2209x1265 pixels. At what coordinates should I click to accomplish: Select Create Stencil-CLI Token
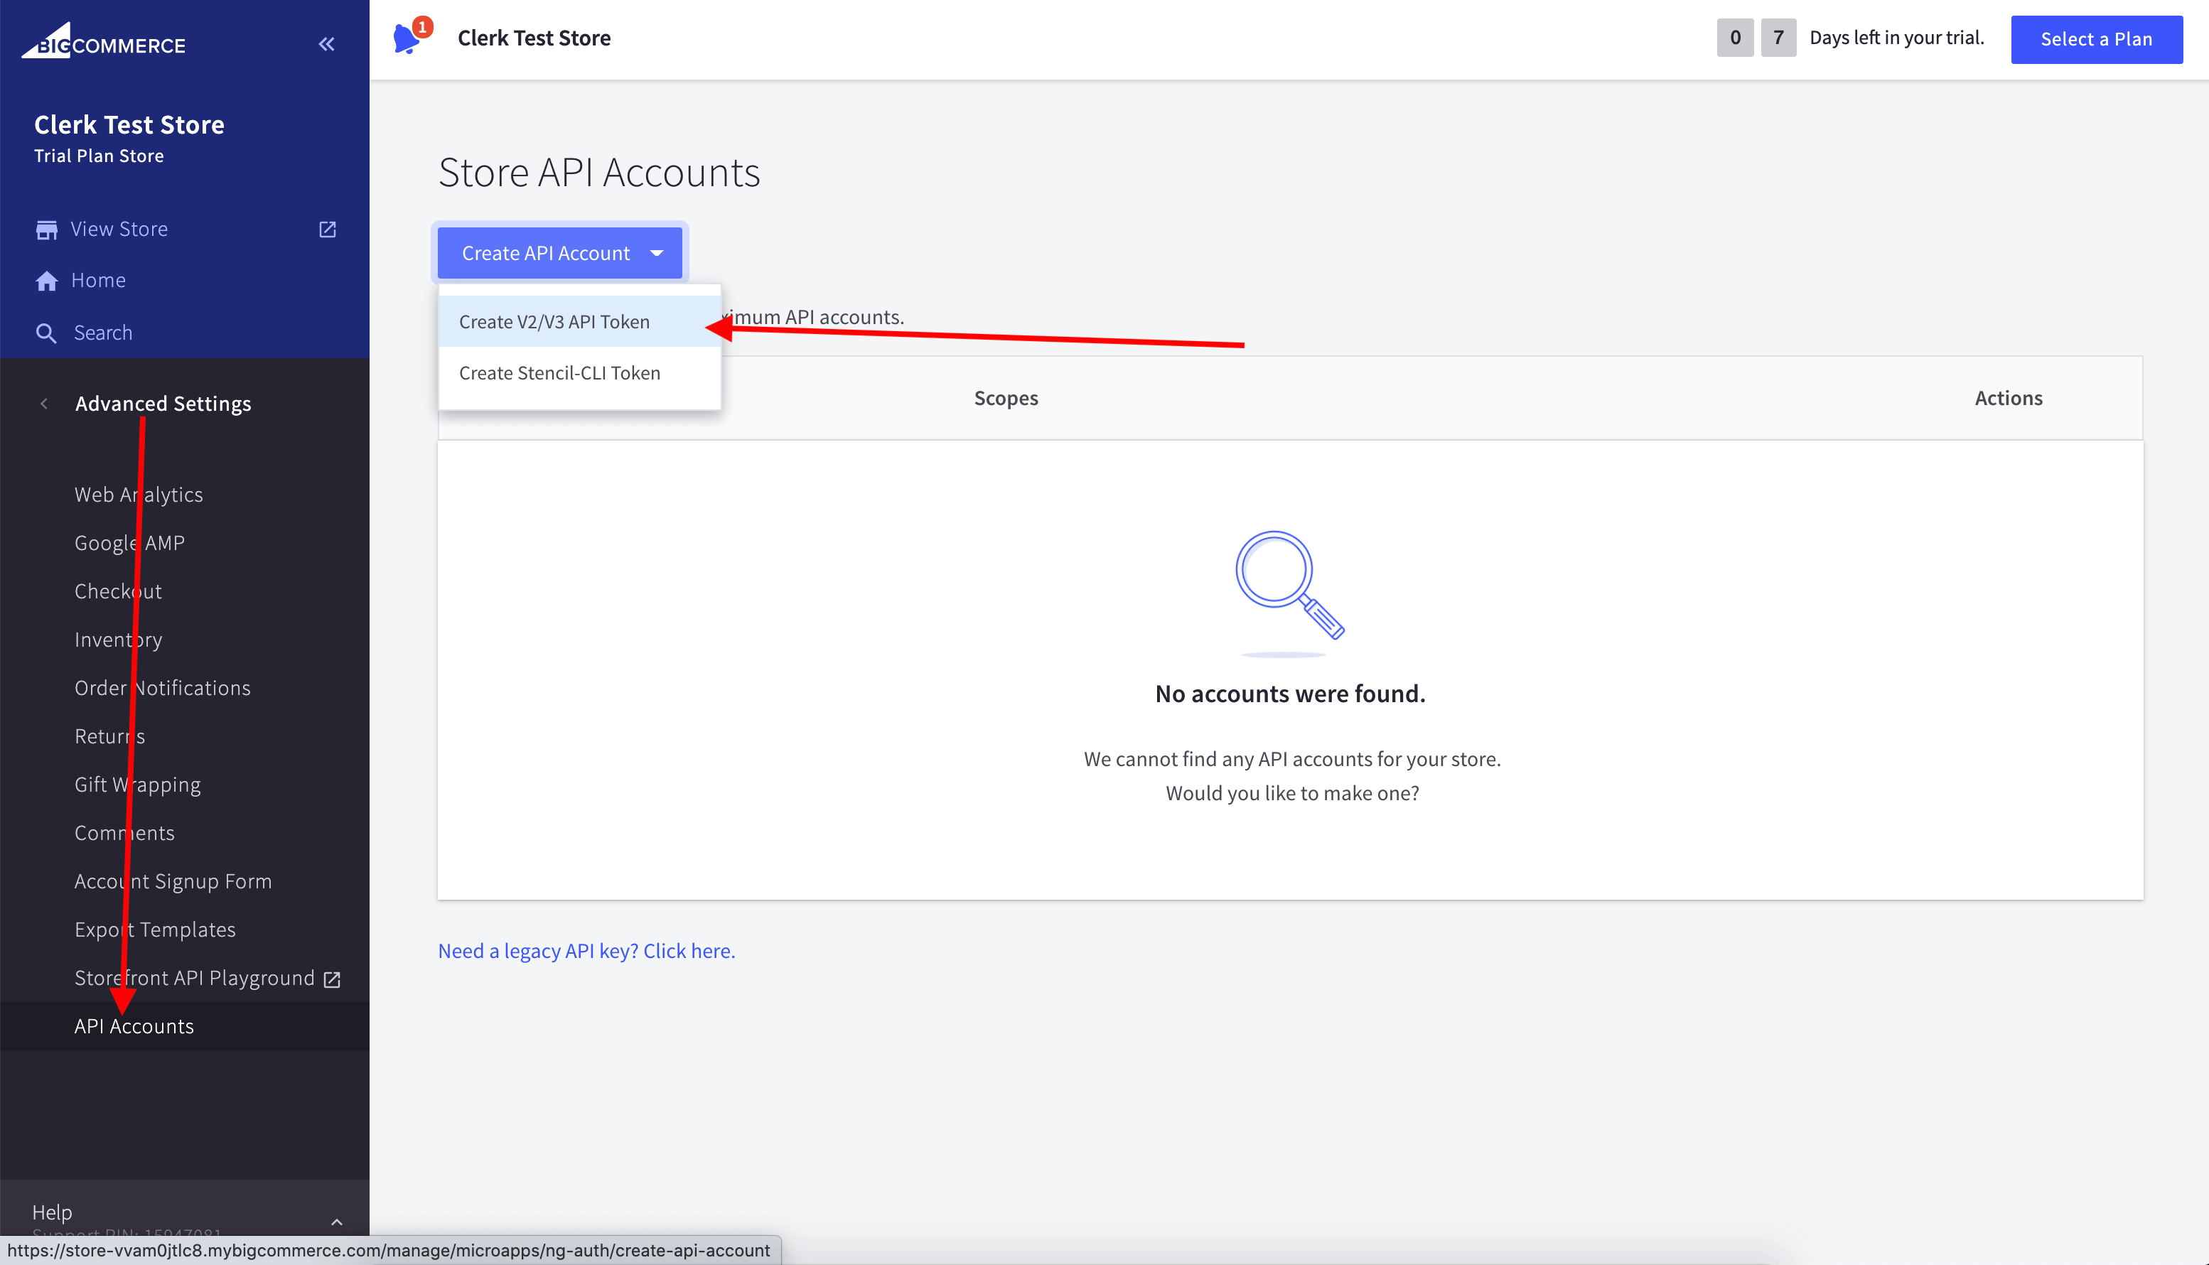tap(559, 372)
